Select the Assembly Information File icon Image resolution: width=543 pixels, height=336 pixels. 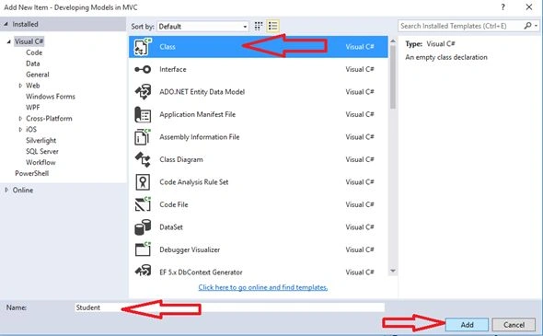[143, 137]
